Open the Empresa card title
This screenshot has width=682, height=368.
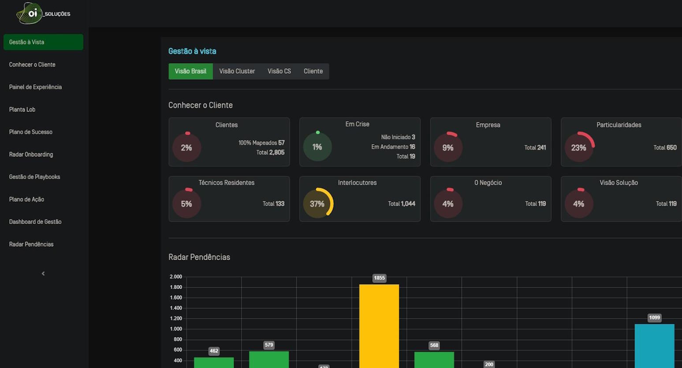point(488,125)
